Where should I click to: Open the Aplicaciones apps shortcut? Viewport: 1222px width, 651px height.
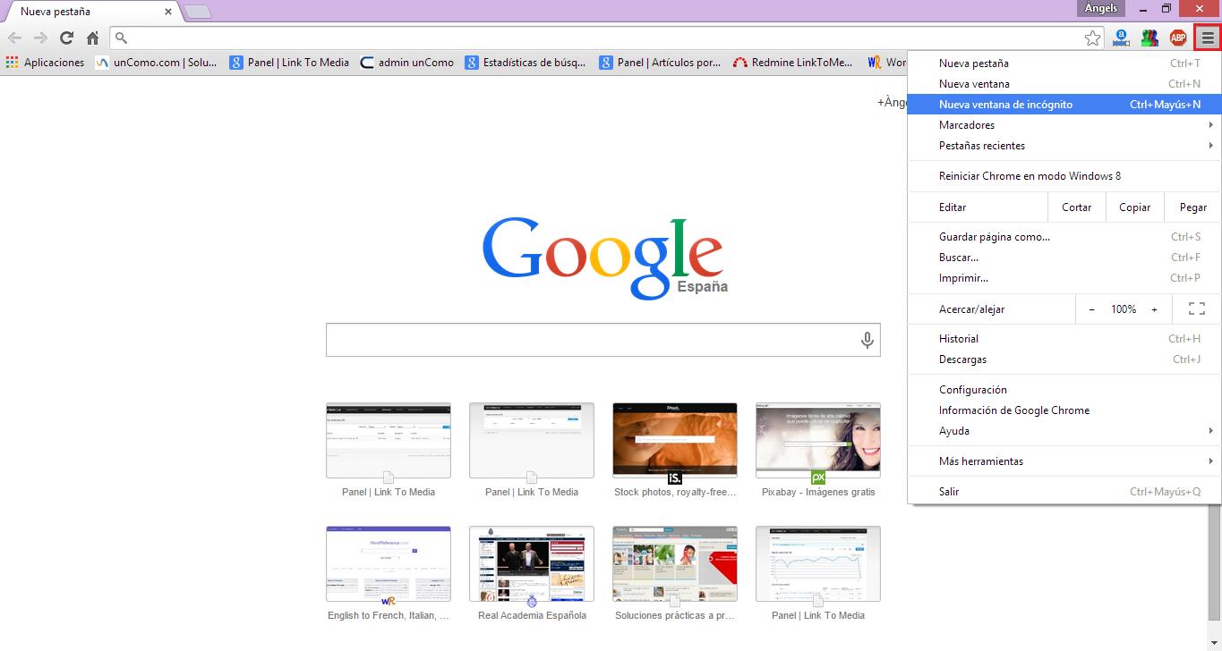coord(45,63)
